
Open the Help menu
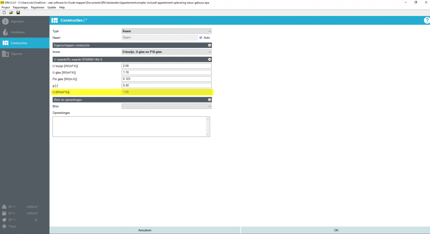[62, 8]
